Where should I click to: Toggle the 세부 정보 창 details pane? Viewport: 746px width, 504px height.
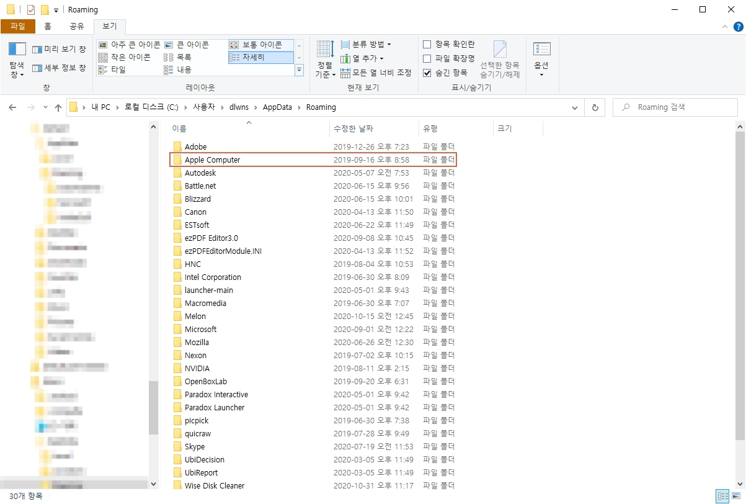59,68
